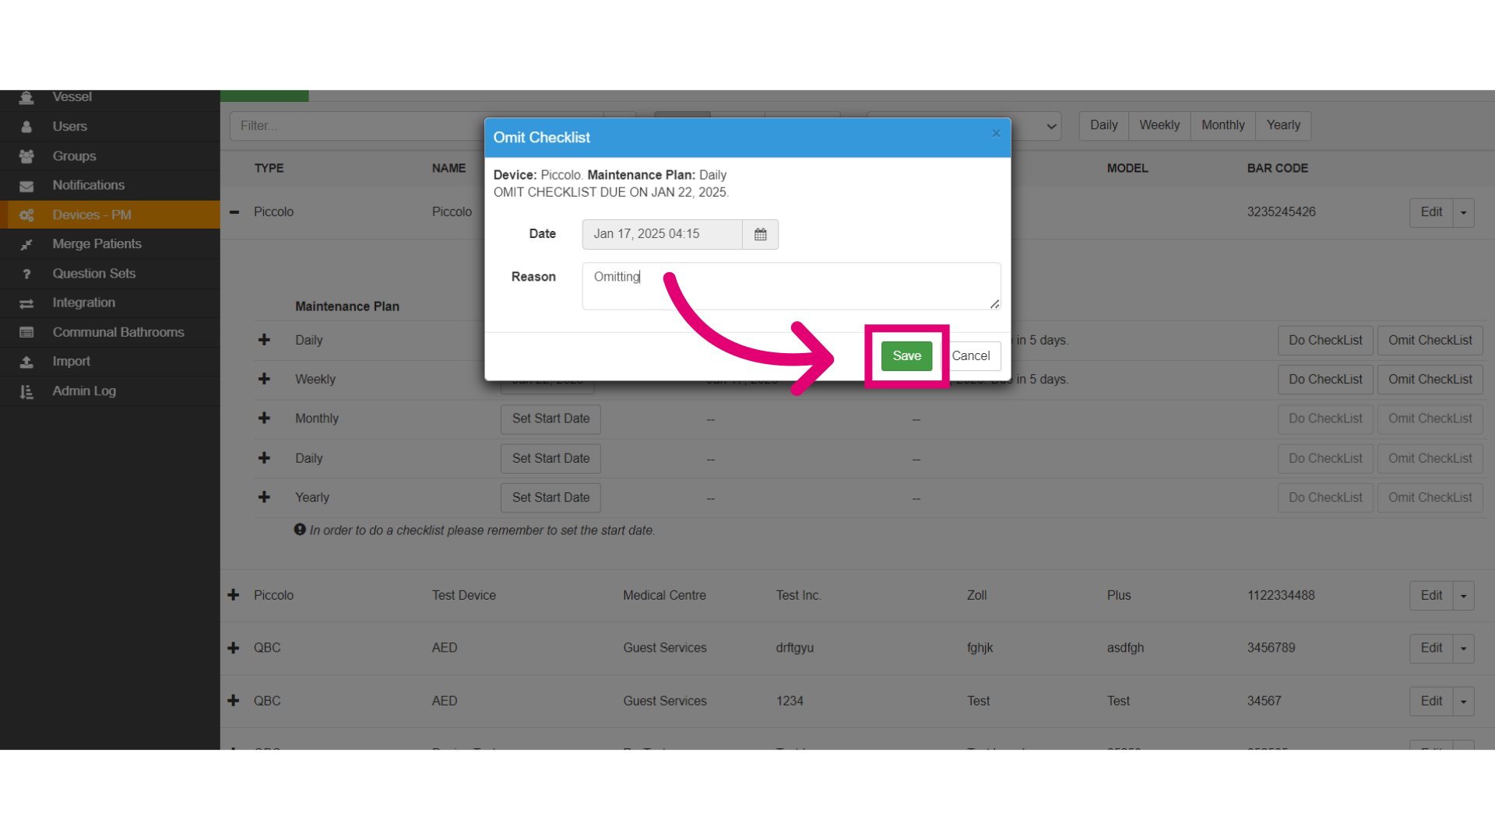
Task: Click the Merge Patients icon
Action: click(26, 244)
